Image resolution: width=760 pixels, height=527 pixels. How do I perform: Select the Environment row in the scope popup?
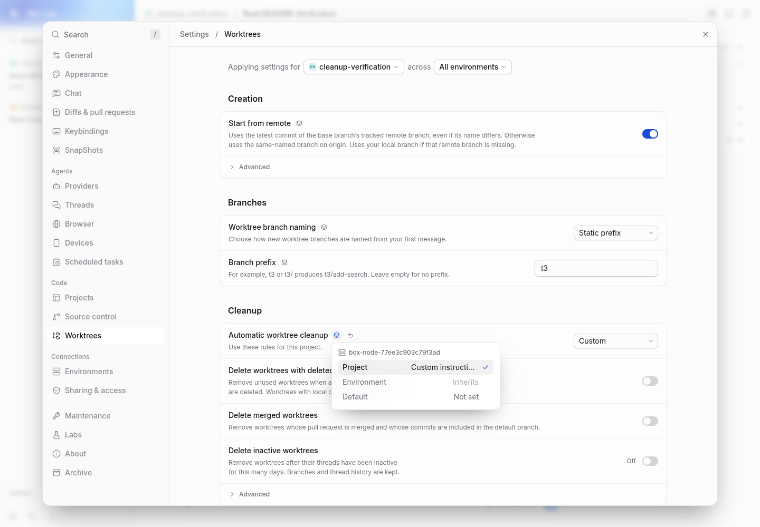point(416,382)
